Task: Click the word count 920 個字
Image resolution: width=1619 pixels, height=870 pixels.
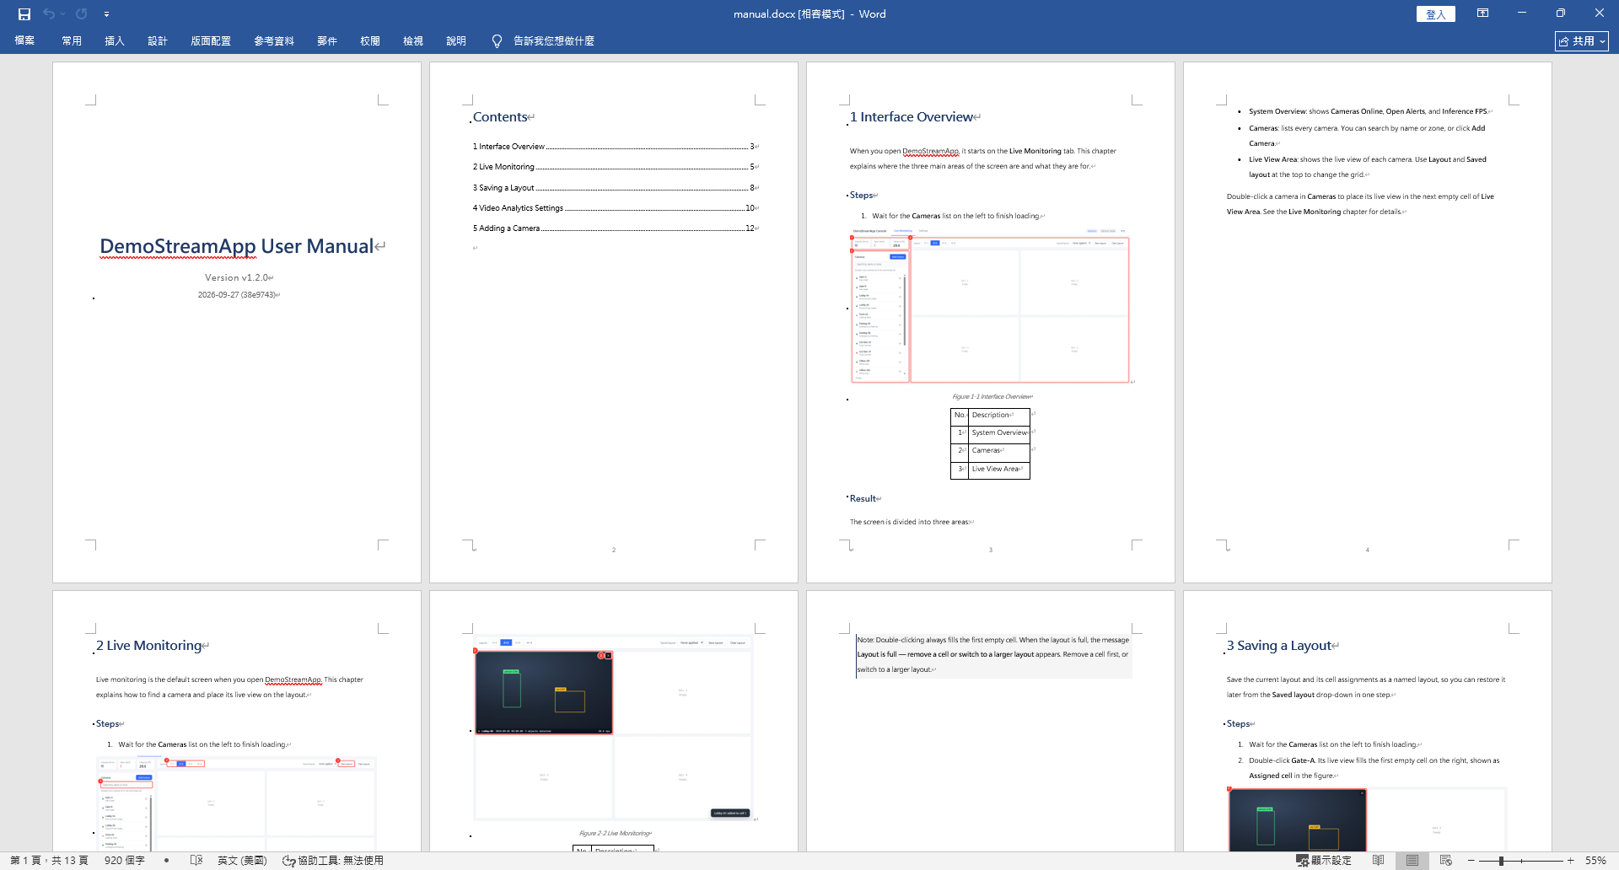Action: click(125, 861)
